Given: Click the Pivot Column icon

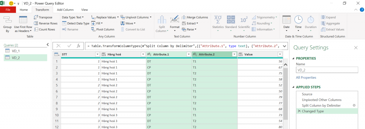Looking at the screenshot, I should [x=93, y=29].
